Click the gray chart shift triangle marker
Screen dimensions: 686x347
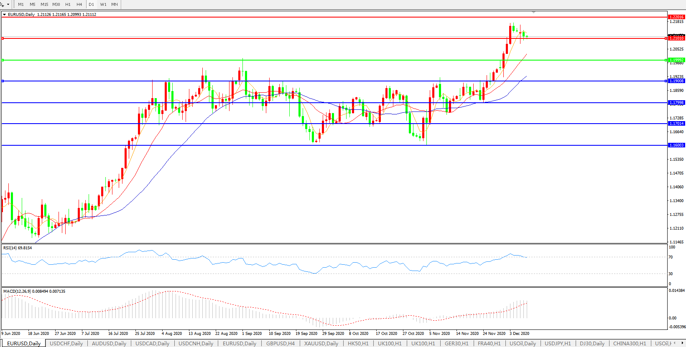533,13
